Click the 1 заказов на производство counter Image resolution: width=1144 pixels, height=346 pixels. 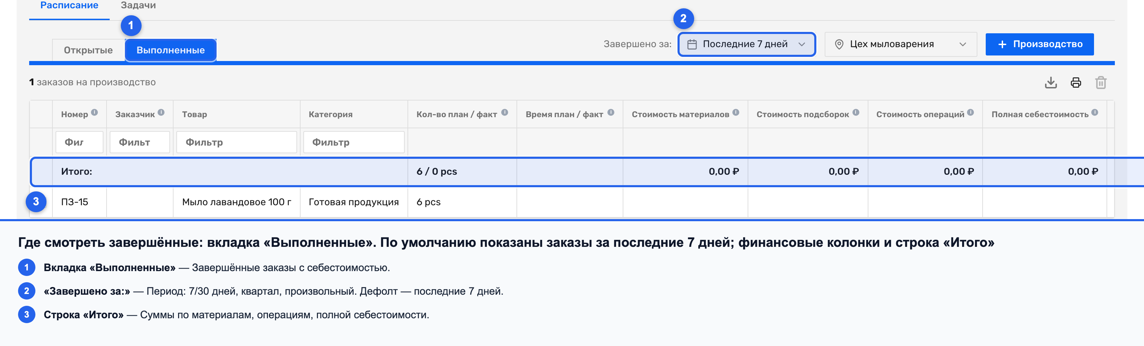(x=92, y=83)
